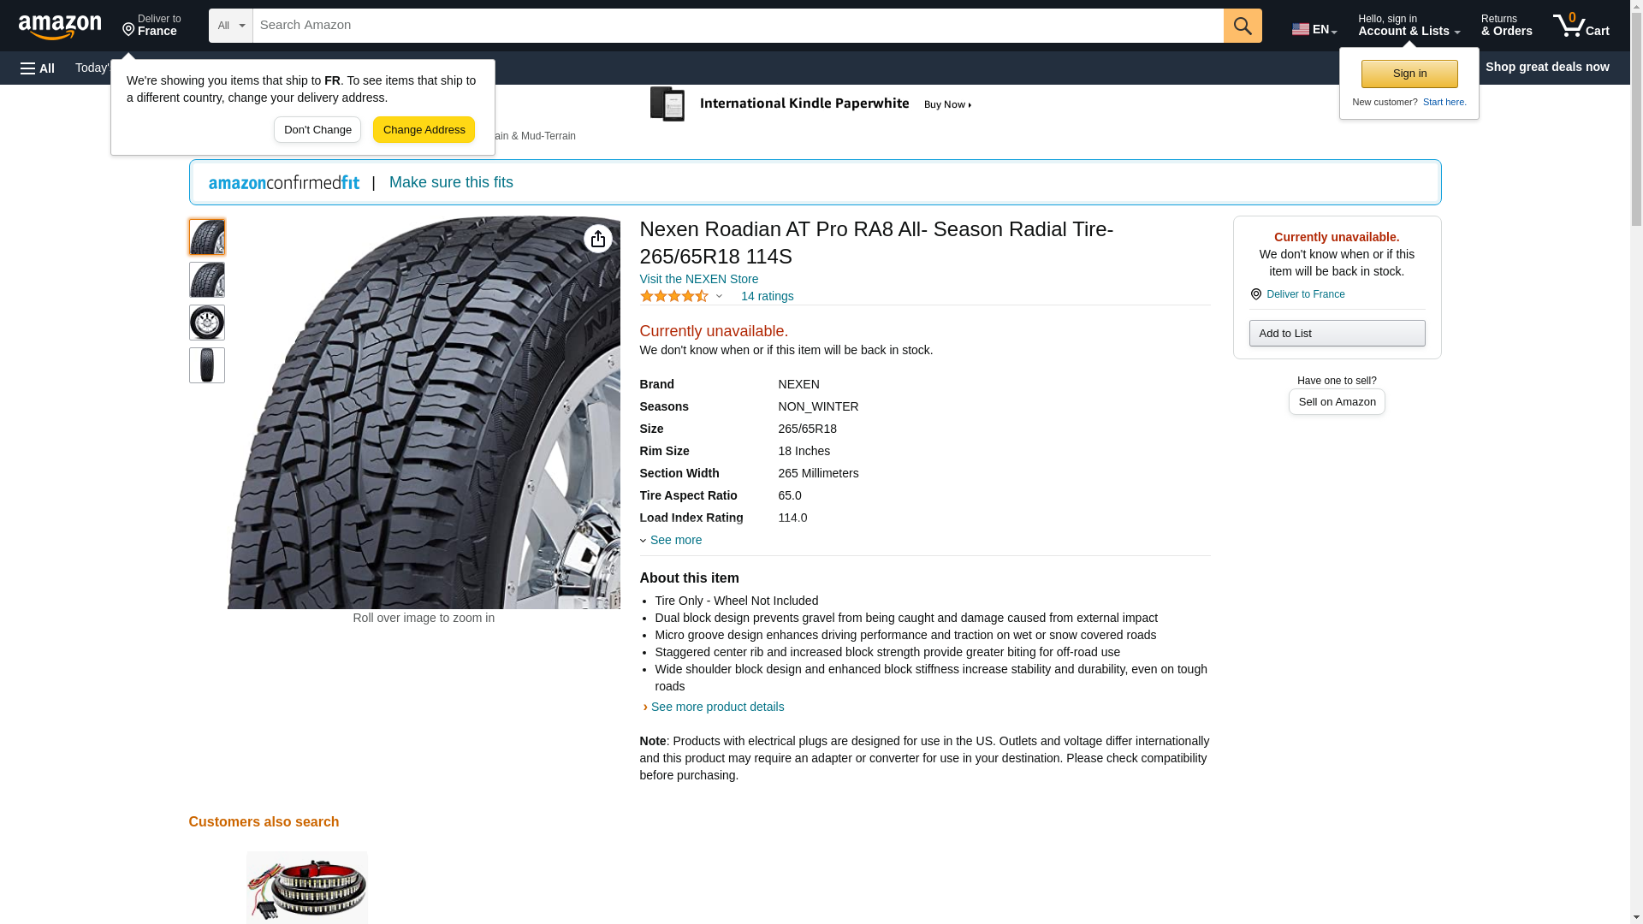
Task: Select the wheel front-view thumbnail
Action: click(x=207, y=323)
